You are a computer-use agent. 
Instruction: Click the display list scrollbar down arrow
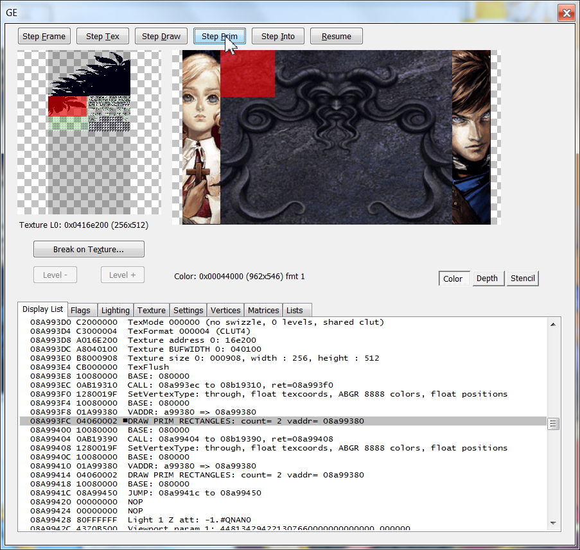554,524
